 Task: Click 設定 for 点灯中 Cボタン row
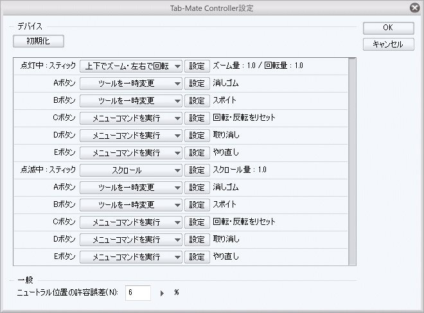(197, 118)
